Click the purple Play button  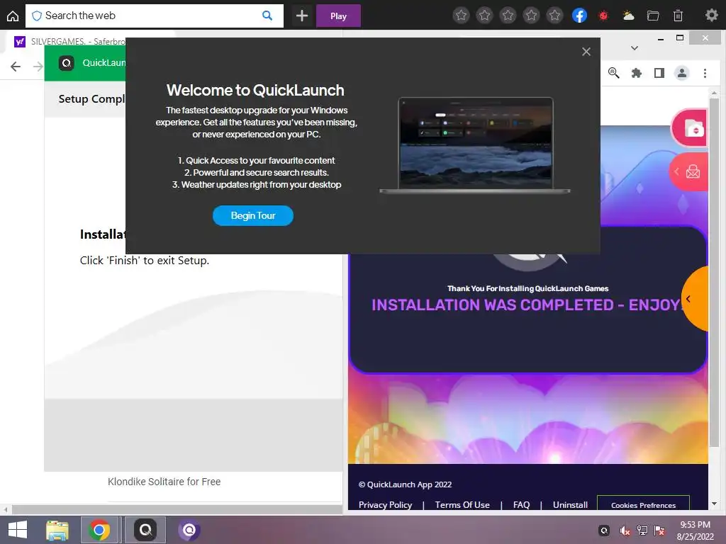tap(338, 16)
